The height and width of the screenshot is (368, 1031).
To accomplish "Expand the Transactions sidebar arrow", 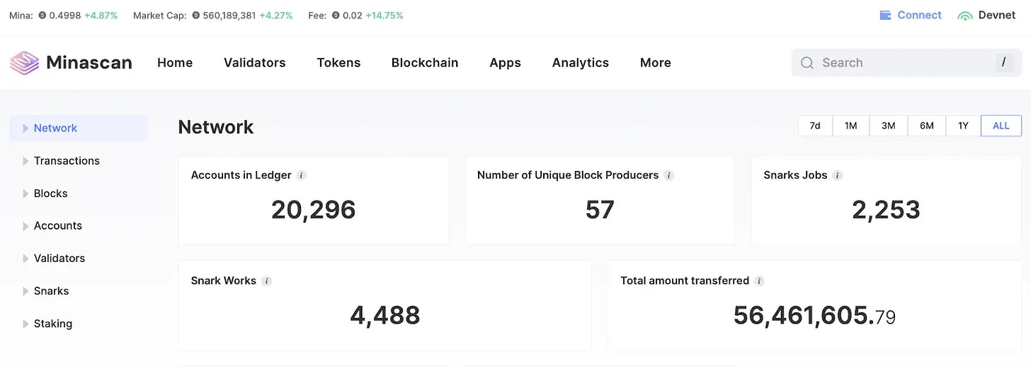I will pyautogui.click(x=25, y=161).
